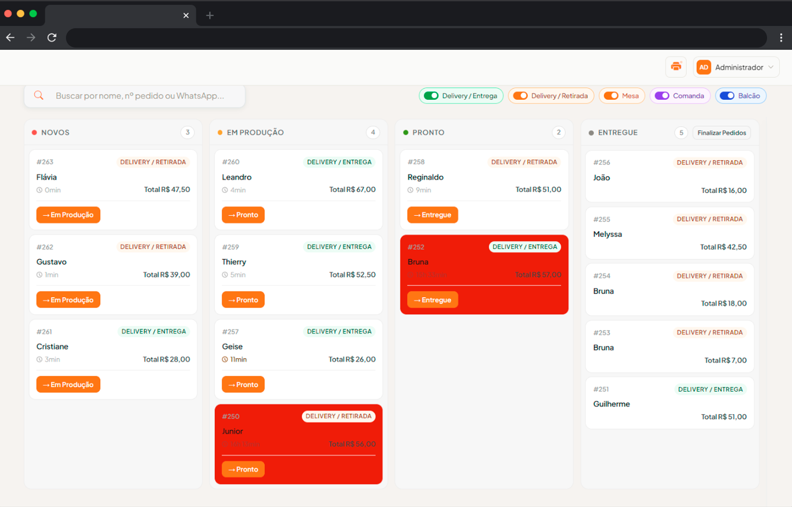The height and width of the screenshot is (507, 792).
Task: Move Flávia's order to Em Produção
Action: 68,215
